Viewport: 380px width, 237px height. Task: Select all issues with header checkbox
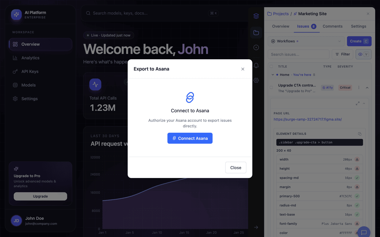click(271, 66)
